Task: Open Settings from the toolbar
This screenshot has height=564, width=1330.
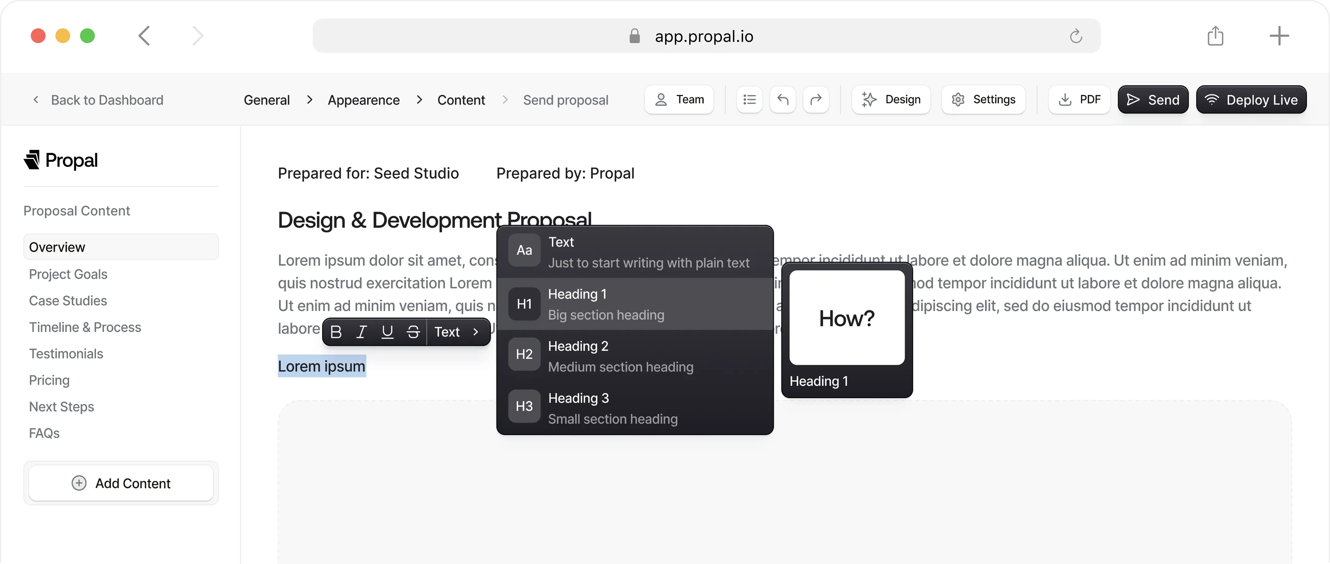Action: tap(983, 100)
